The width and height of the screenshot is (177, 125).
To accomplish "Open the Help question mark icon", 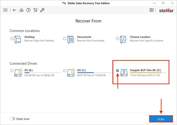I will 28,10.
